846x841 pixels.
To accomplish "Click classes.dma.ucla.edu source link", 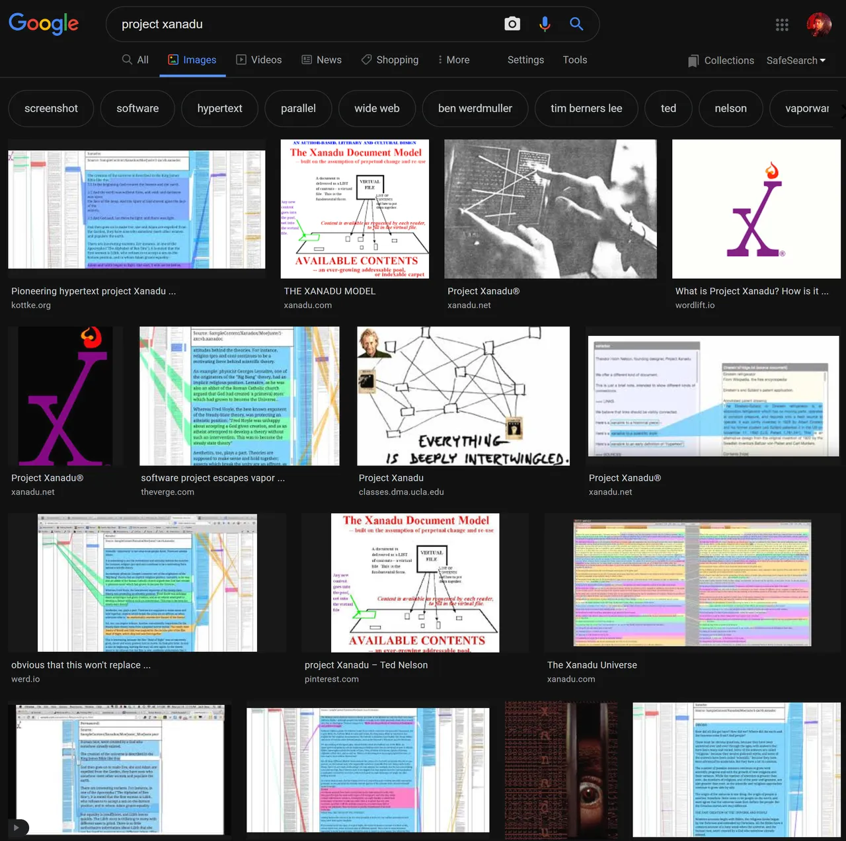I will coord(401,492).
